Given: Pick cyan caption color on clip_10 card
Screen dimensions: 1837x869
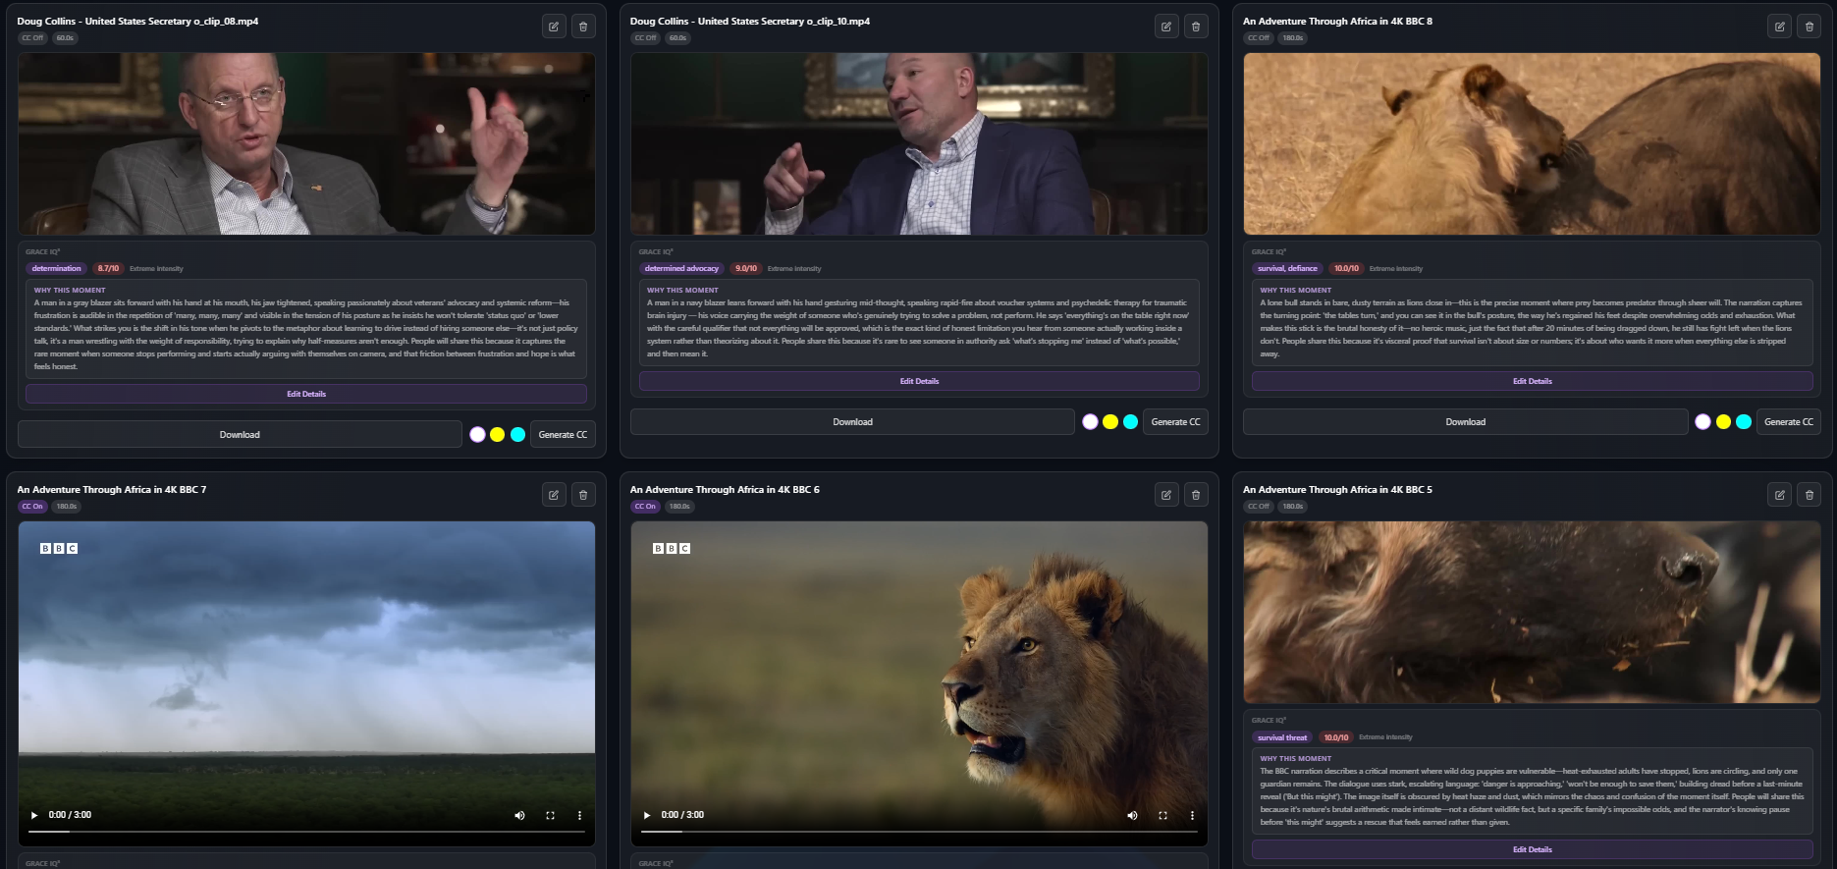Looking at the screenshot, I should coord(1130,422).
